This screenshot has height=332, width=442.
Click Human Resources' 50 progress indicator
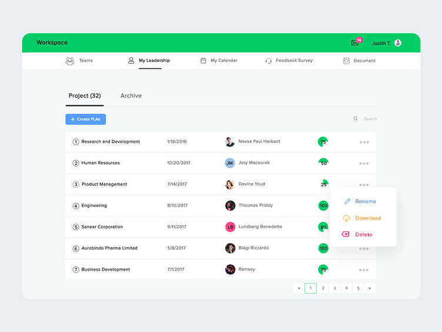pos(323,163)
